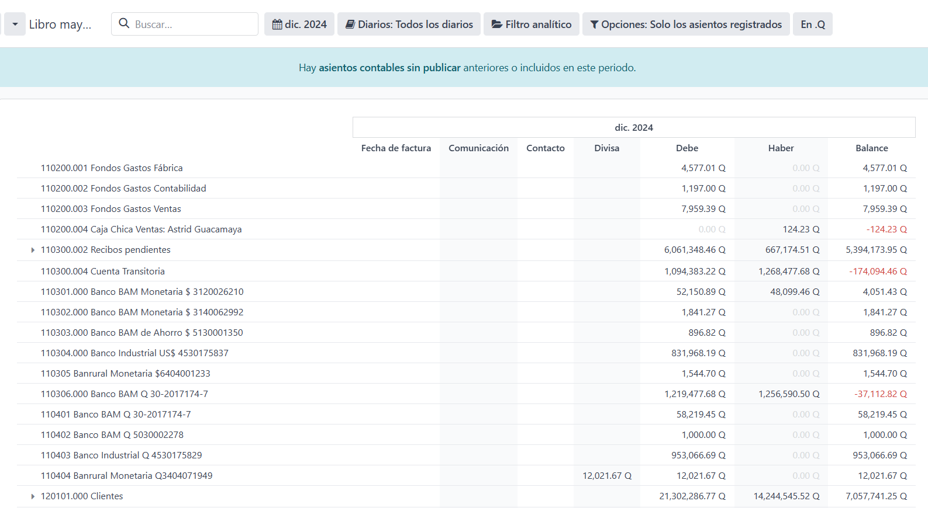Expand the 110300.002 Recibos pendientes row
The width and height of the screenshot is (928, 508).
pos(33,250)
